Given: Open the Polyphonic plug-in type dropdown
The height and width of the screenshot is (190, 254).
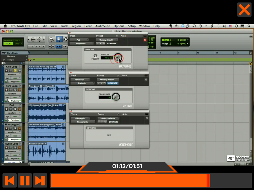Looking at the screenshot, I should click(82, 44).
